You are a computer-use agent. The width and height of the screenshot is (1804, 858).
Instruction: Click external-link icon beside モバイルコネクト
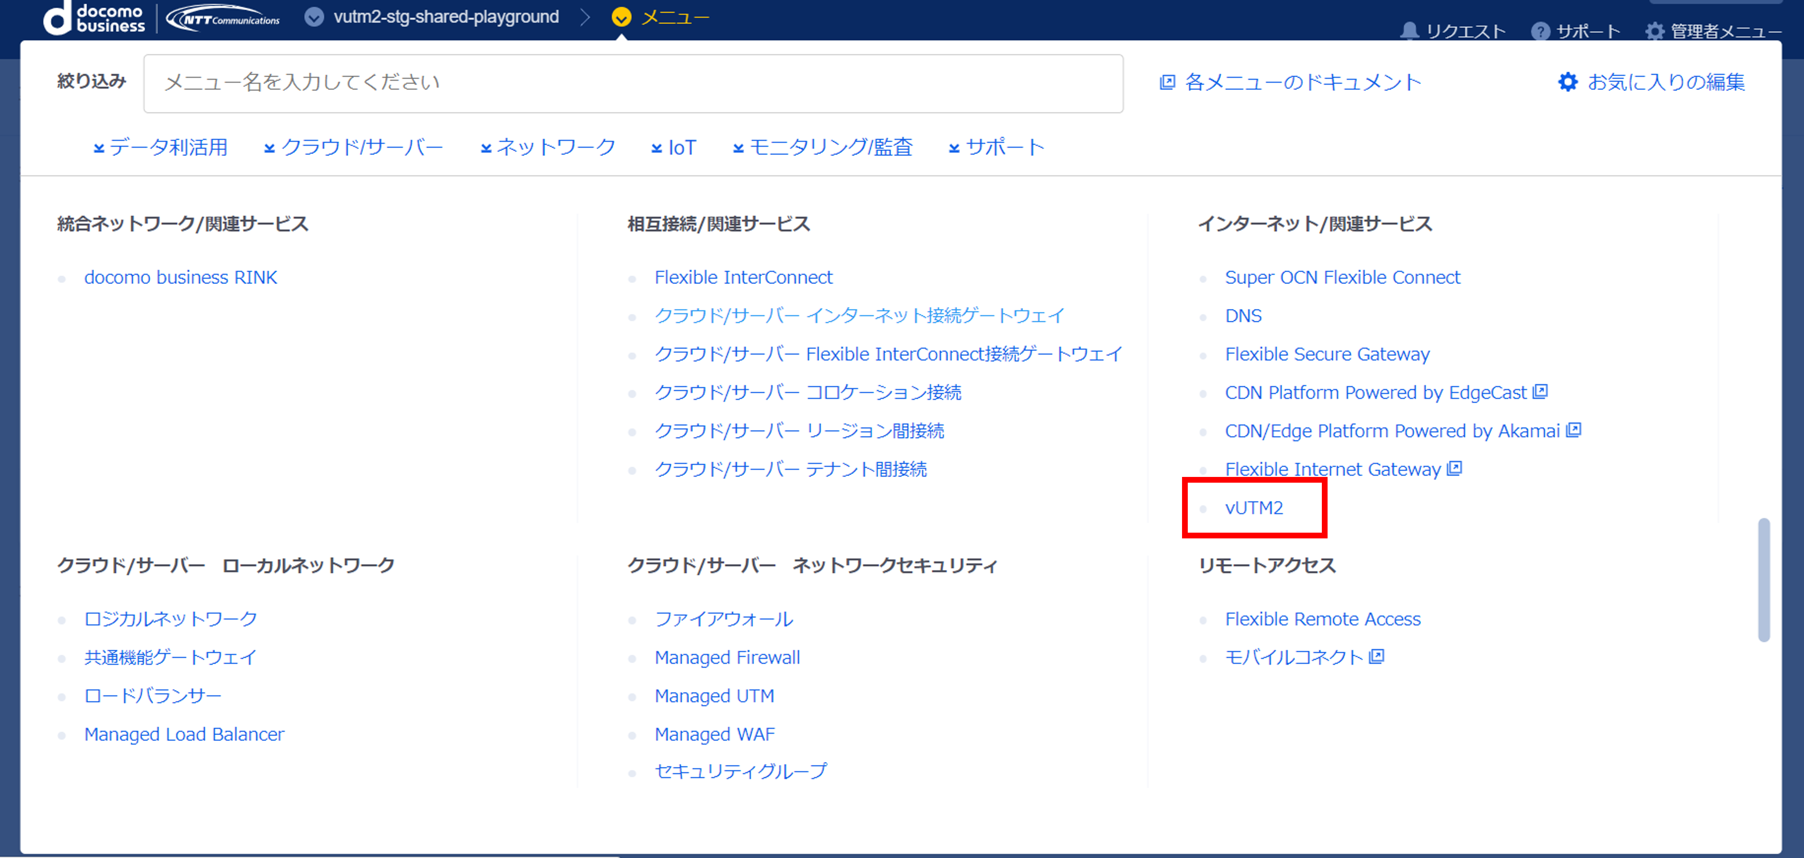(x=1377, y=656)
